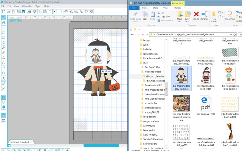Click Pin to Quick access in Explorer
Screen dimensions: 242x151
point(135,17)
